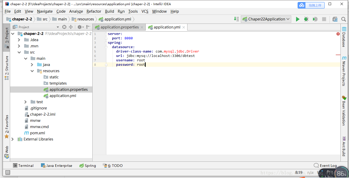The image size is (349, 178).
Task: Open the 6: TODO tool window
Action: pyautogui.click(x=113, y=166)
